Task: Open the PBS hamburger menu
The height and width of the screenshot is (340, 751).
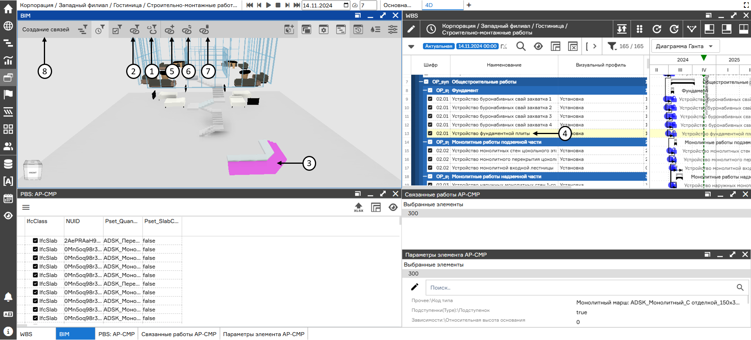Action: coord(26,208)
